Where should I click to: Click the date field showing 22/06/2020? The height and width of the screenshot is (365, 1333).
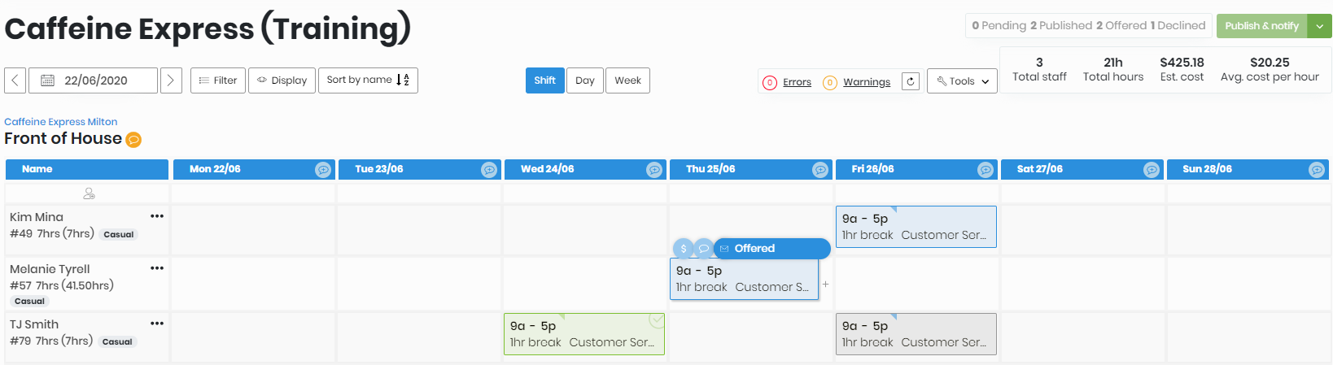pos(94,80)
